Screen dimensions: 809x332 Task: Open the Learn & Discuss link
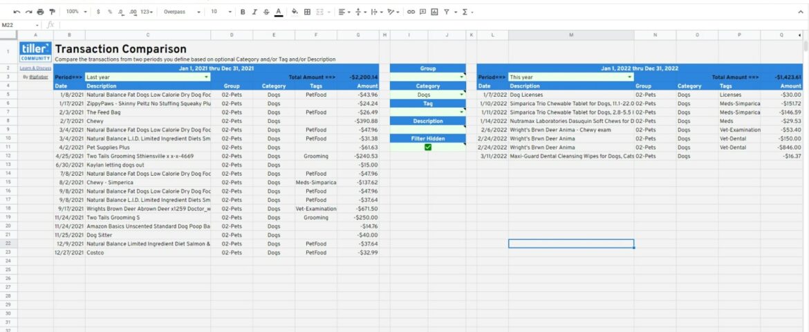click(x=35, y=68)
